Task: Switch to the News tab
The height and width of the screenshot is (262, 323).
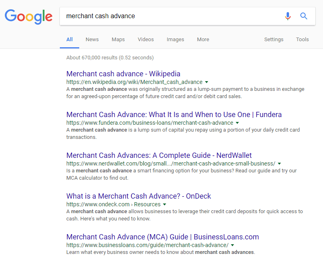Action: [x=92, y=40]
